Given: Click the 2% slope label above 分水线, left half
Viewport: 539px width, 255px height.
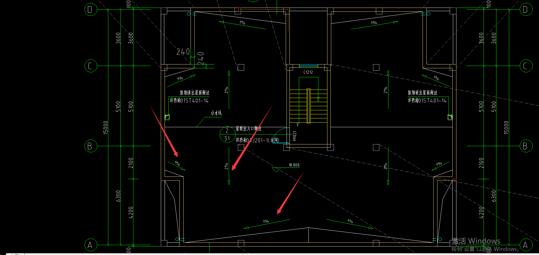Looking at the screenshot, I should (226, 90).
